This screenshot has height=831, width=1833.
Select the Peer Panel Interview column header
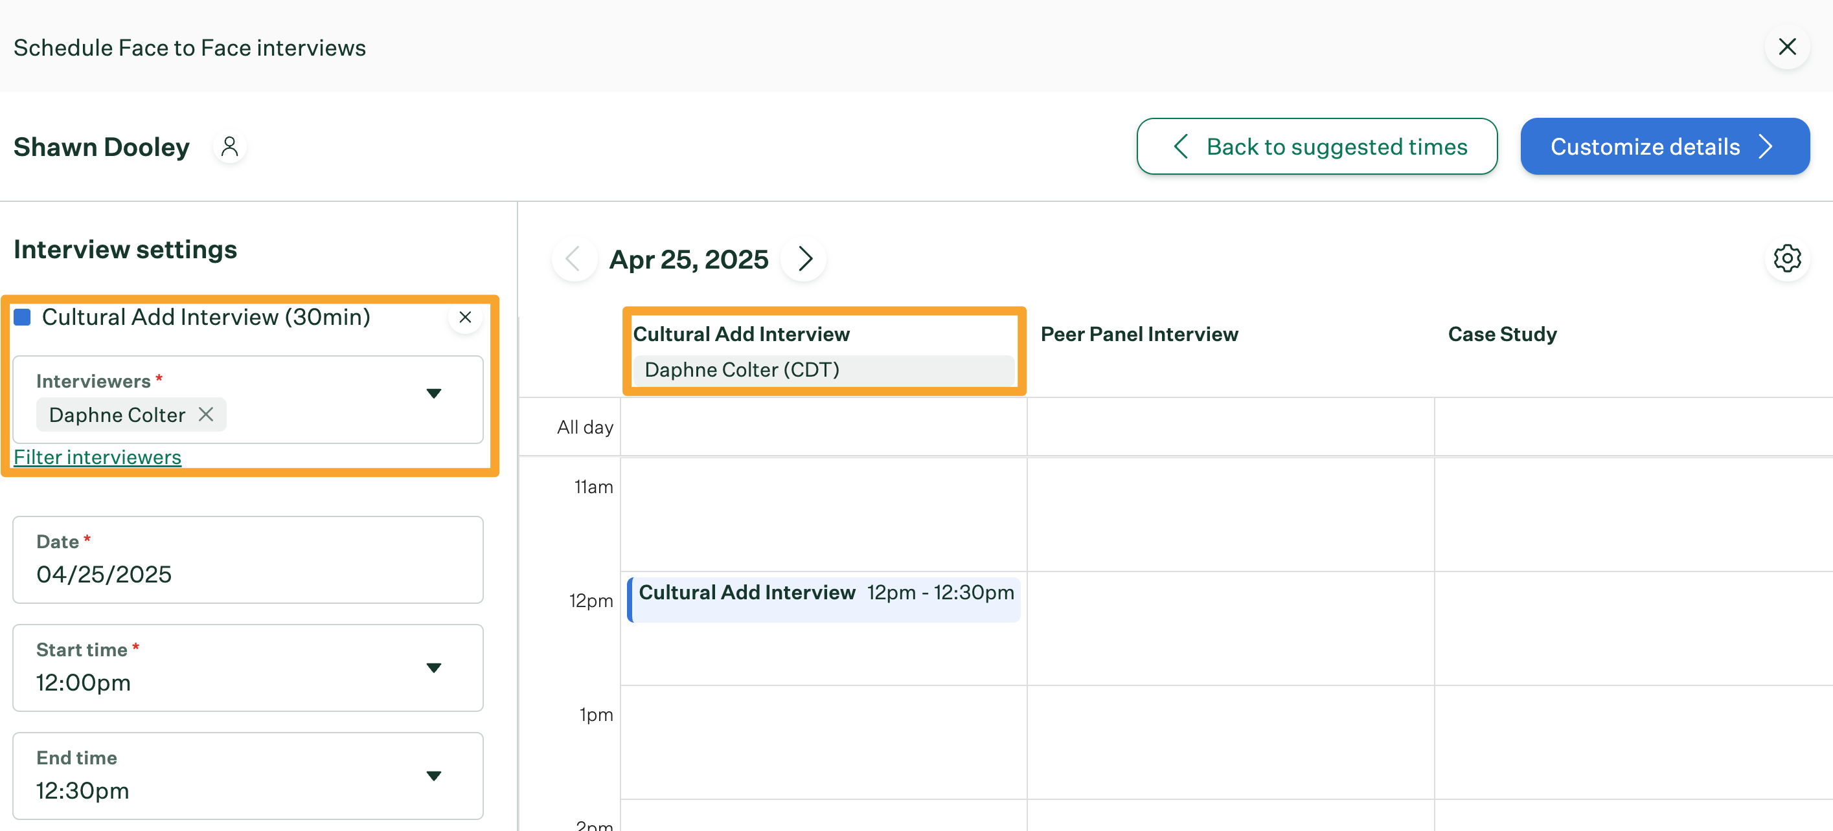click(x=1139, y=334)
